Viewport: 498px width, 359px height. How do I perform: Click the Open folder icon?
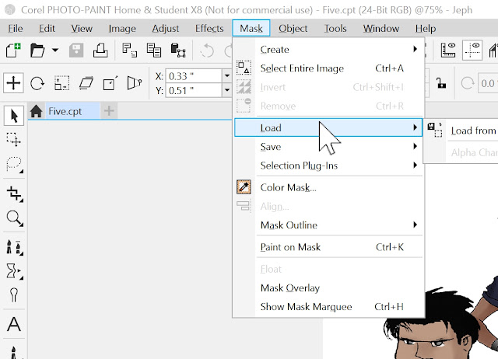coord(37,51)
